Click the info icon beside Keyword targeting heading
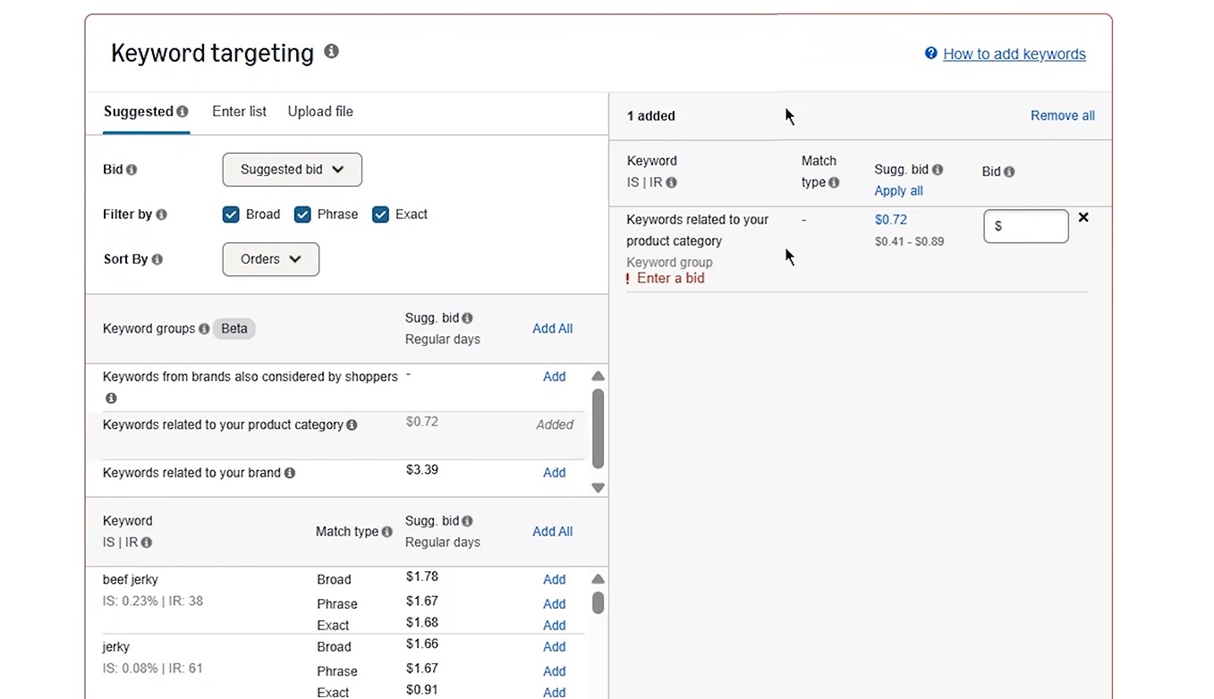This screenshot has height=699, width=1214. pyautogui.click(x=331, y=51)
